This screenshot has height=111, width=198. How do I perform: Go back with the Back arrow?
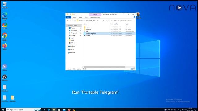[x=67, y=20]
